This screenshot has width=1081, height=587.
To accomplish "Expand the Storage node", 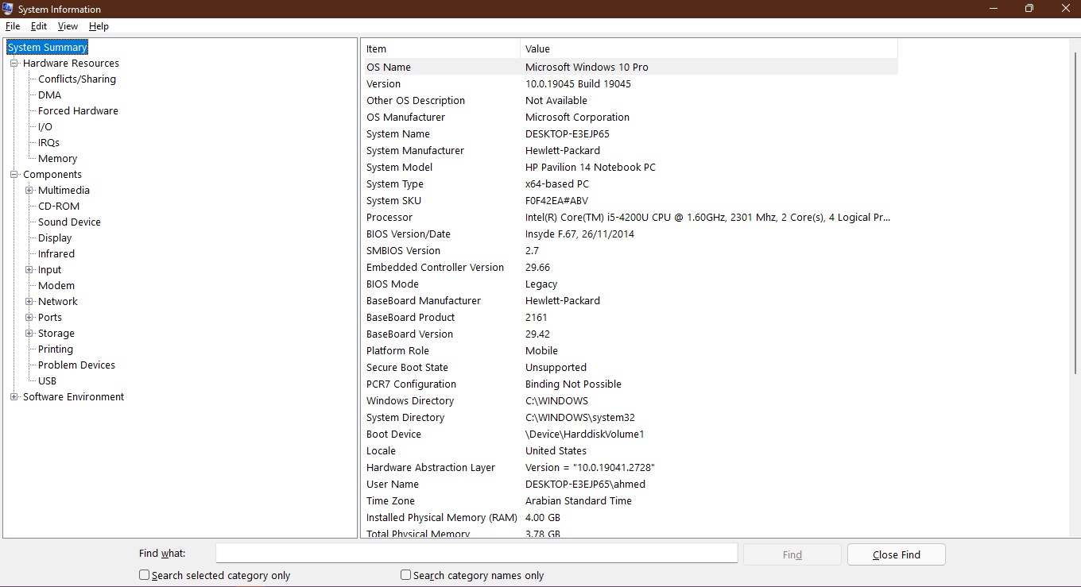I will 29,334.
